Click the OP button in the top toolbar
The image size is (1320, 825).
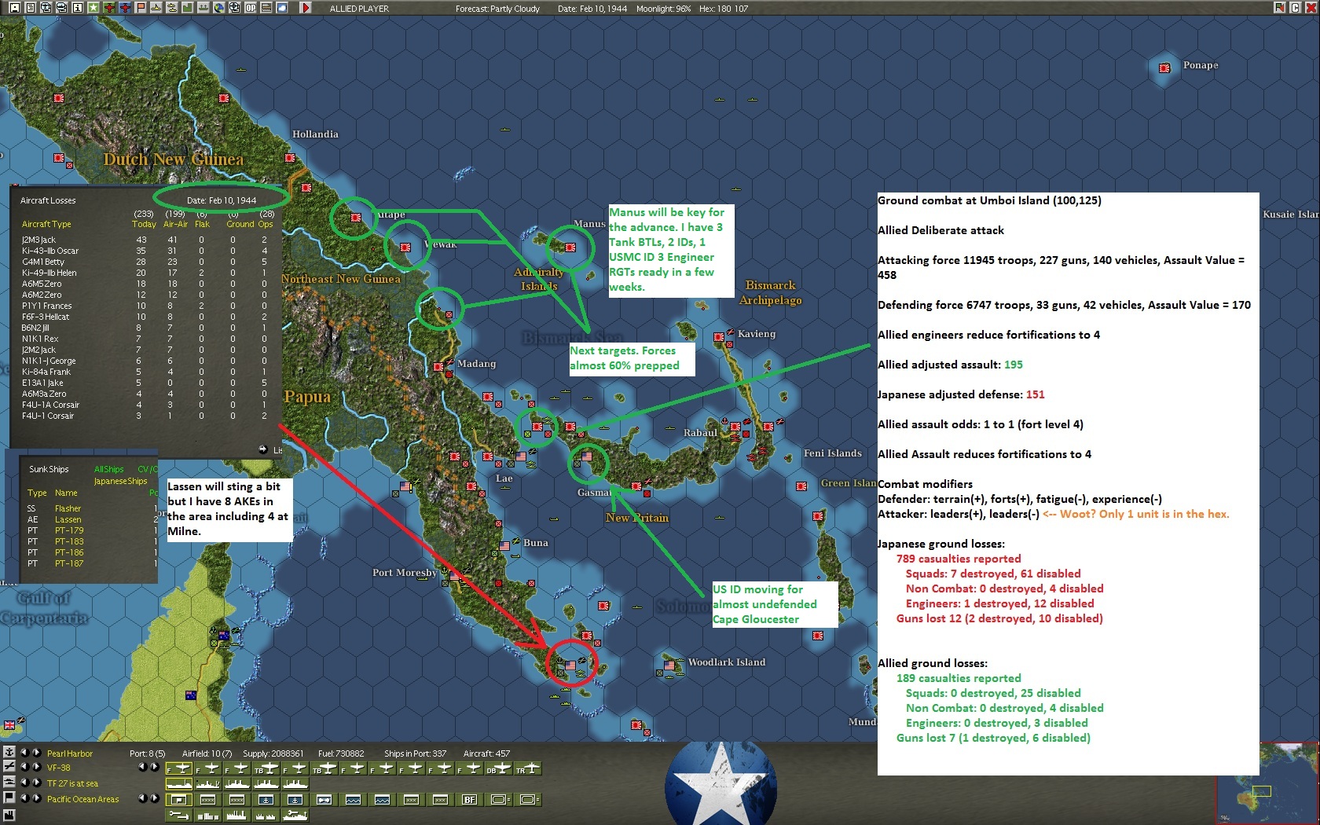(251, 8)
